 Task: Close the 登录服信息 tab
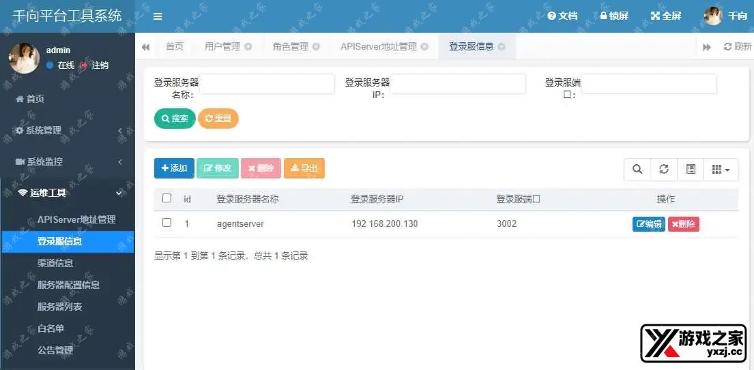coord(502,47)
